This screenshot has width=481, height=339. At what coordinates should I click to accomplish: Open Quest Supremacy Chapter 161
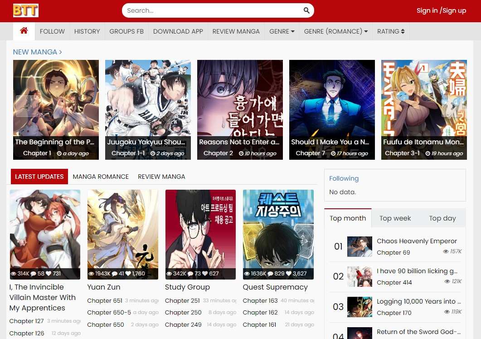(x=259, y=324)
